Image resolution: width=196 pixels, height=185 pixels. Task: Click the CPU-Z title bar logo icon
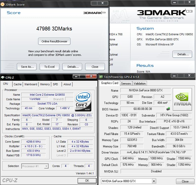click(3, 77)
